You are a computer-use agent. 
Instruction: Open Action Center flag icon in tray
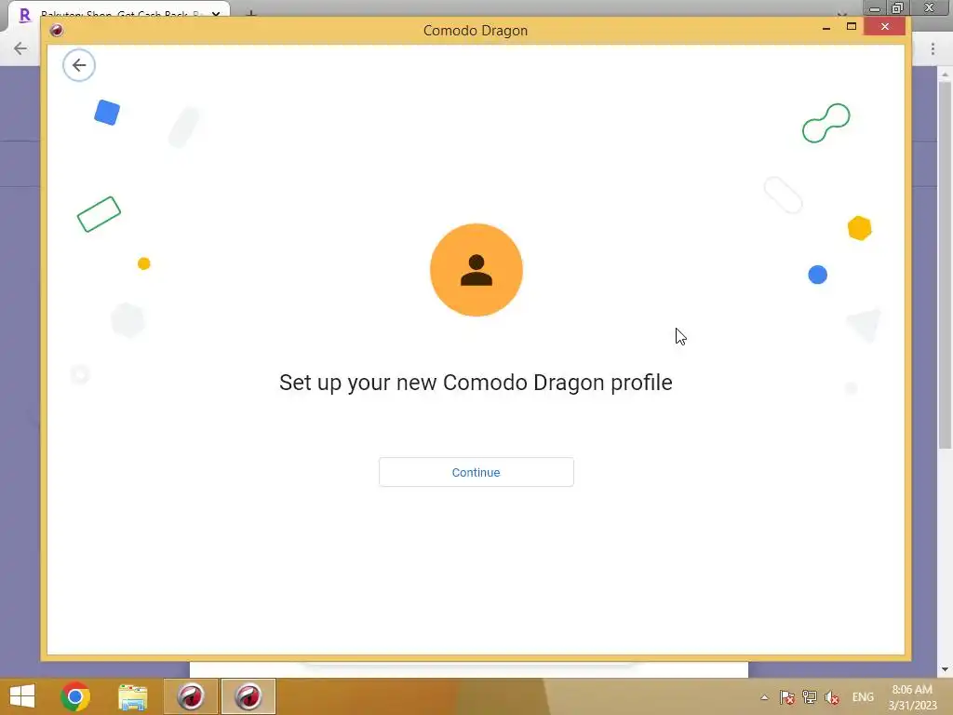[787, 697]
